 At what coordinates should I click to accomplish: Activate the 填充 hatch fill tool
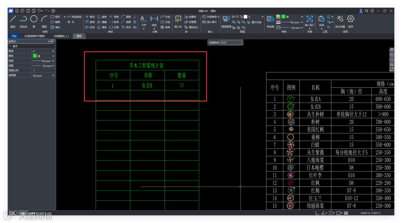point(55,27)
